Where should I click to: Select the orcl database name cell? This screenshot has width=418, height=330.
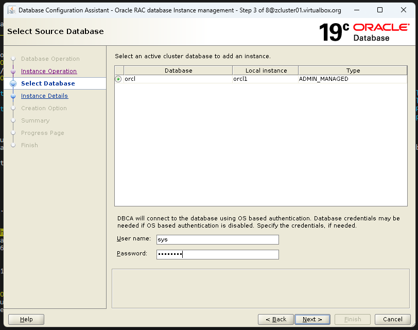(178, 79)
